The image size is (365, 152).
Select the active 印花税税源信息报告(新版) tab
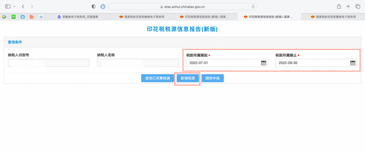269,17
